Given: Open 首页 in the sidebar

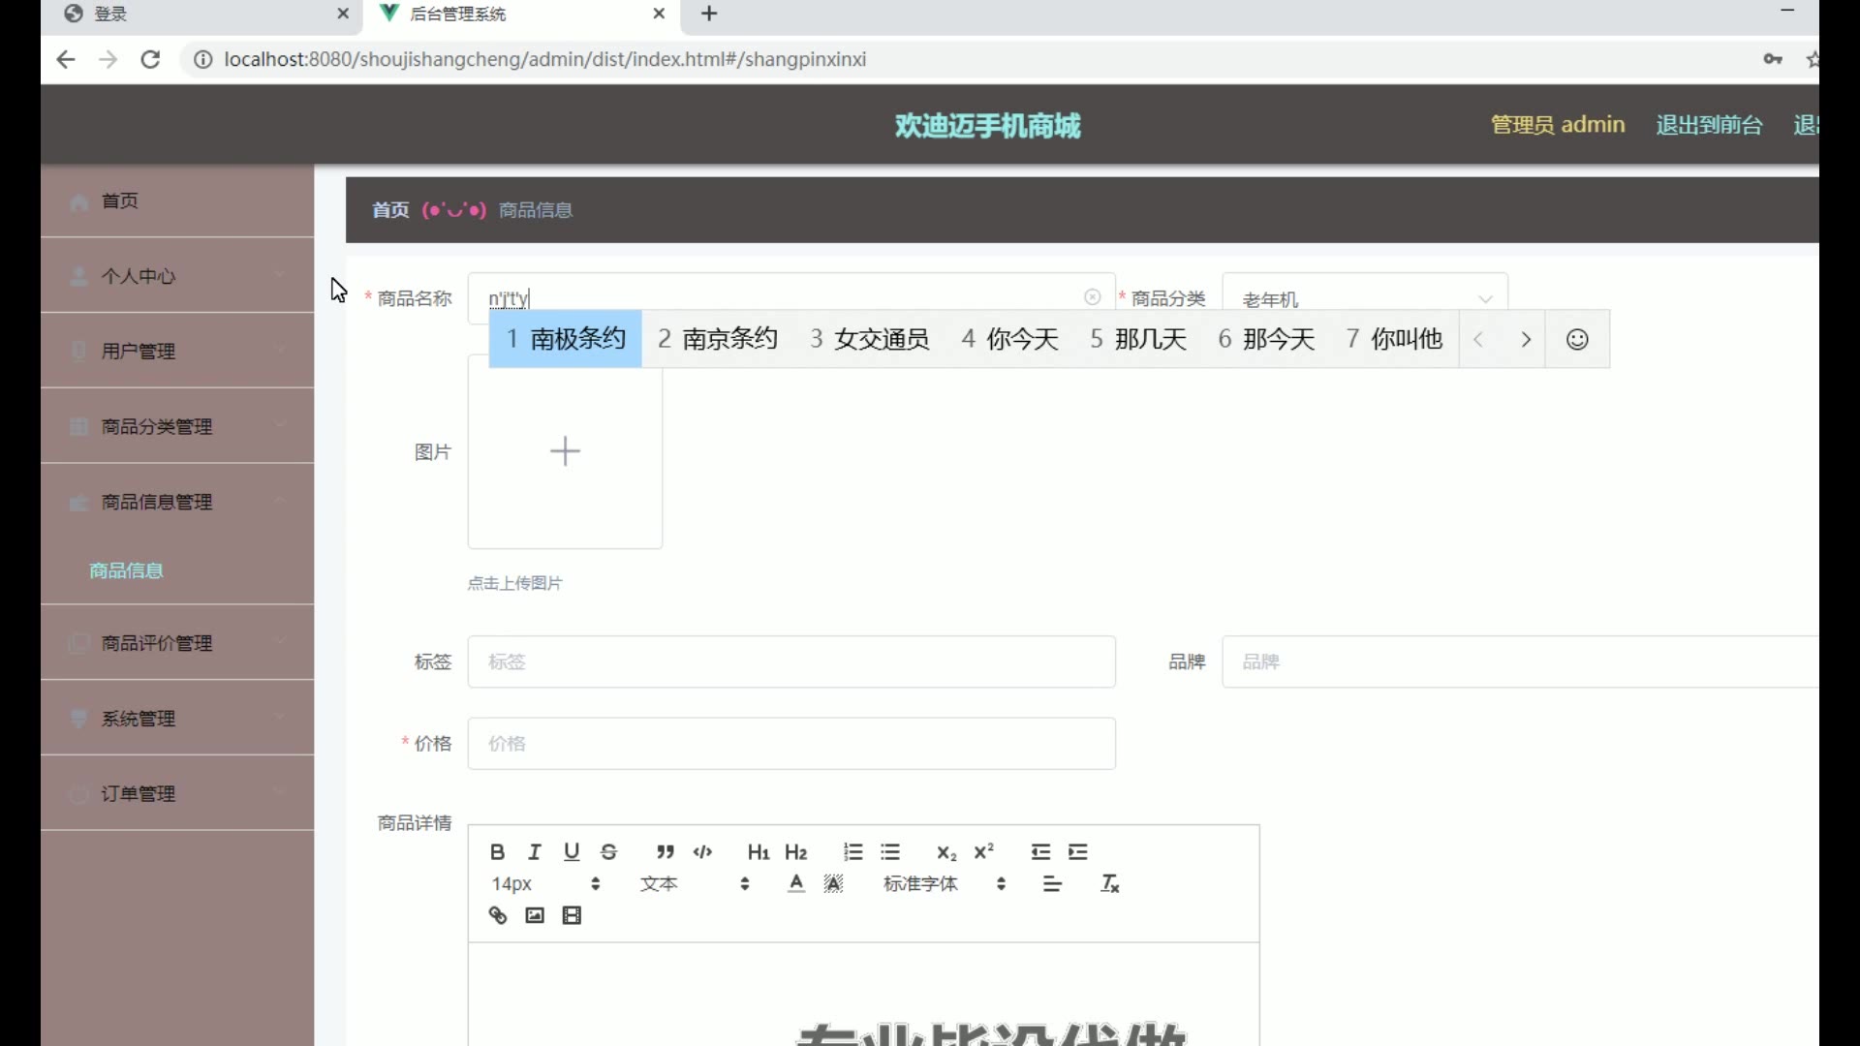Looking at the screenshot, I should [x=177, y=200].
